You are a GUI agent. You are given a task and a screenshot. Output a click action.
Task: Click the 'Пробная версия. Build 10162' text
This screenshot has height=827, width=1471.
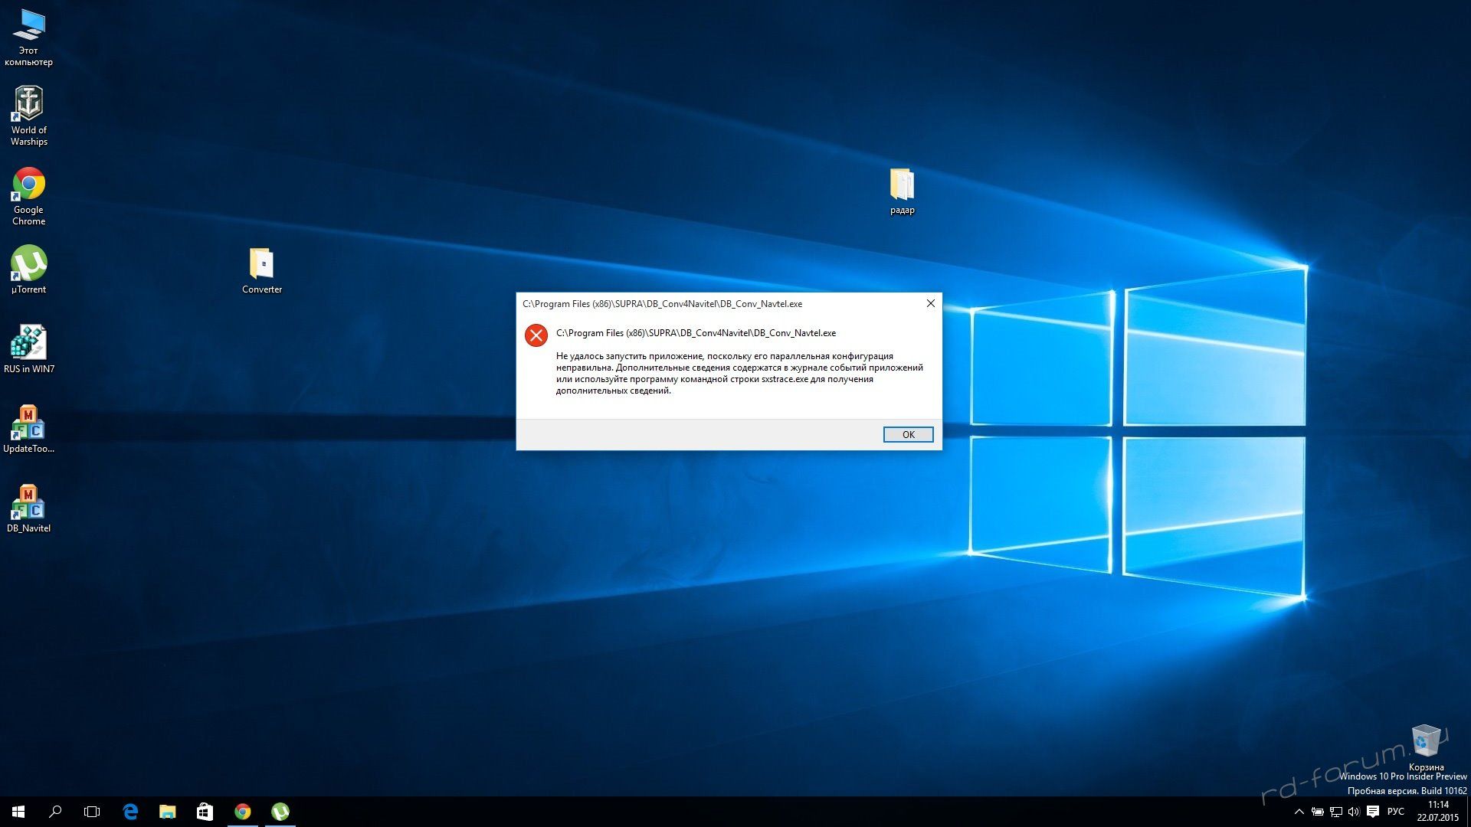point(1407,791)
